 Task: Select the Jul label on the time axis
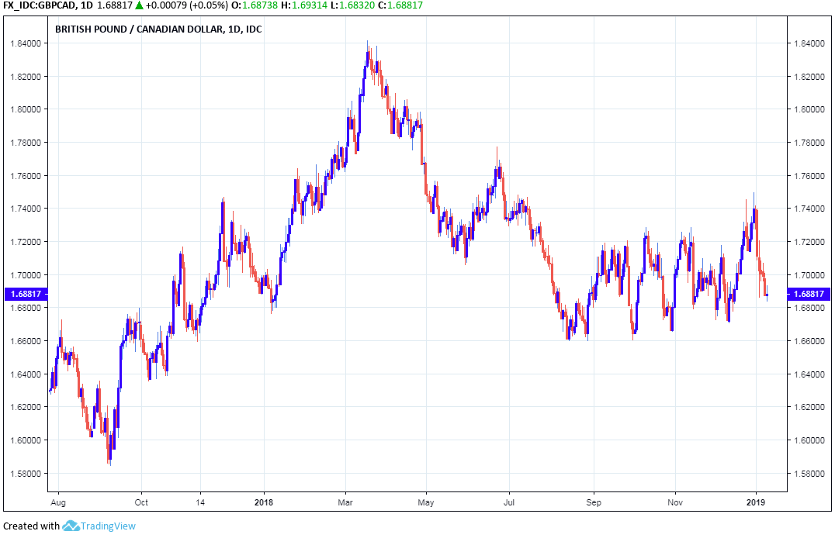(x=508, y=502)
